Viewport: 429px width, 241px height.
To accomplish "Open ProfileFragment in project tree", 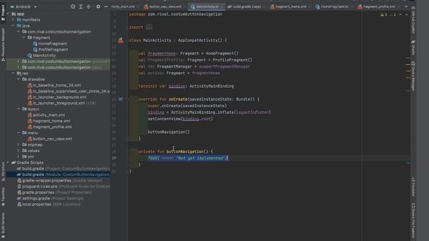I will 53,50.
